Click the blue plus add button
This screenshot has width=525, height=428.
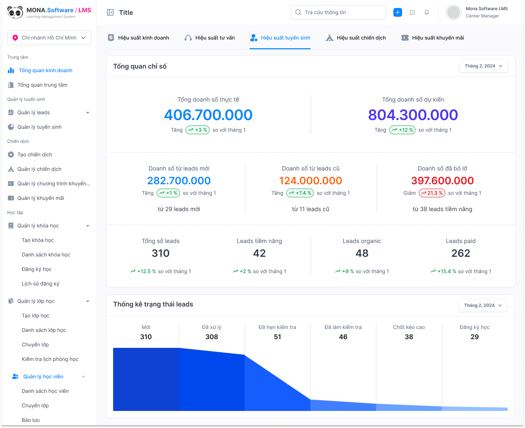point(398,12)
